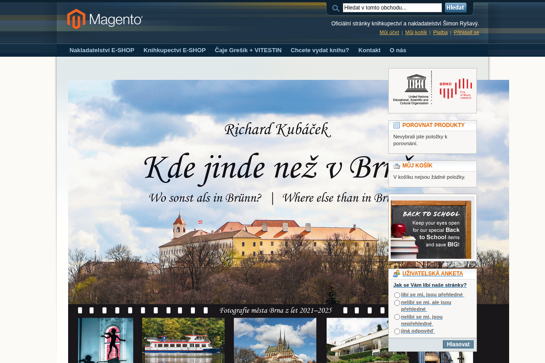Click the Přihlásit se link
The image size is (545, 363).
(466, 32)
